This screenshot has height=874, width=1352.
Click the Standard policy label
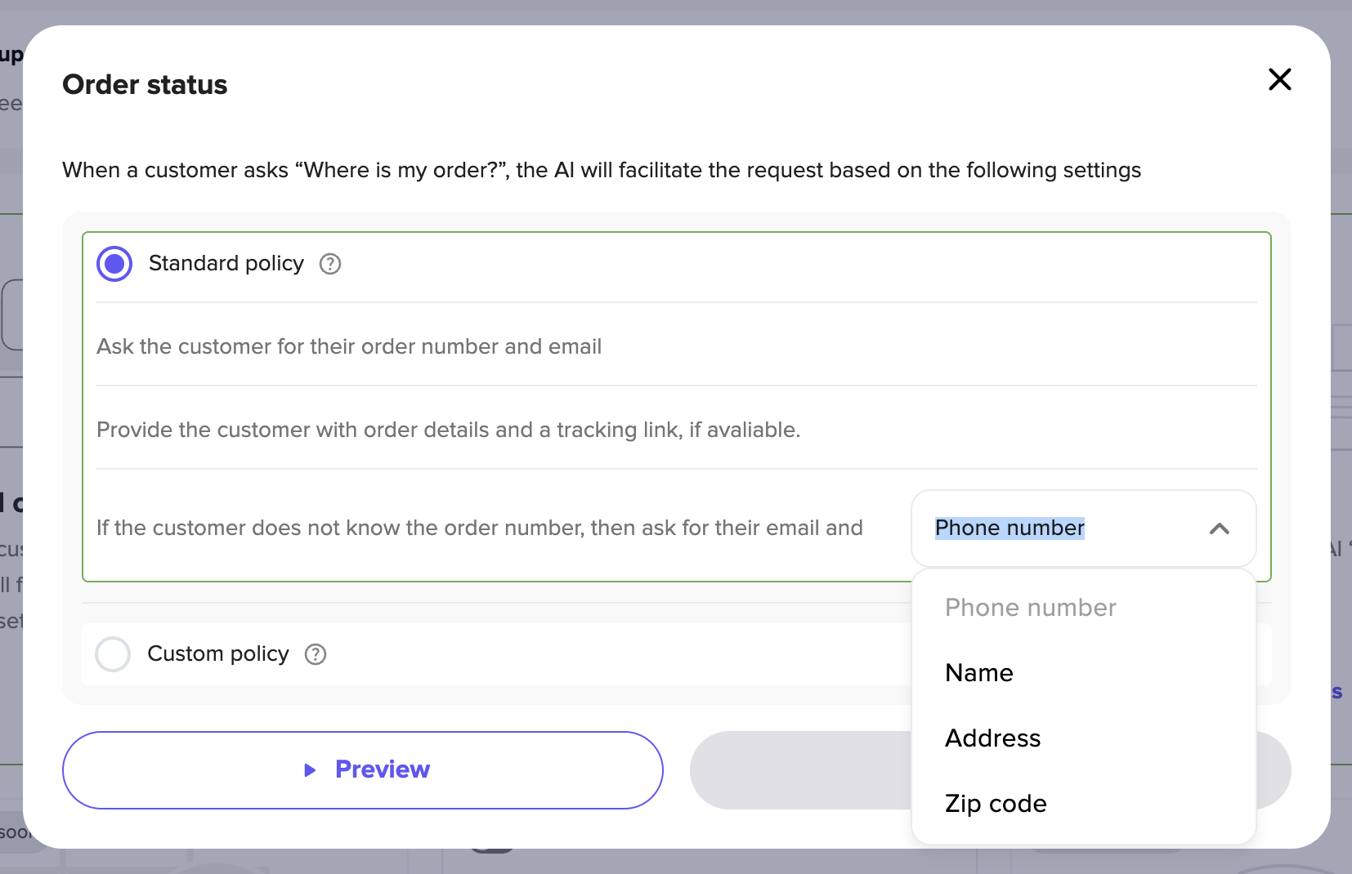click(x=226, y=263)
